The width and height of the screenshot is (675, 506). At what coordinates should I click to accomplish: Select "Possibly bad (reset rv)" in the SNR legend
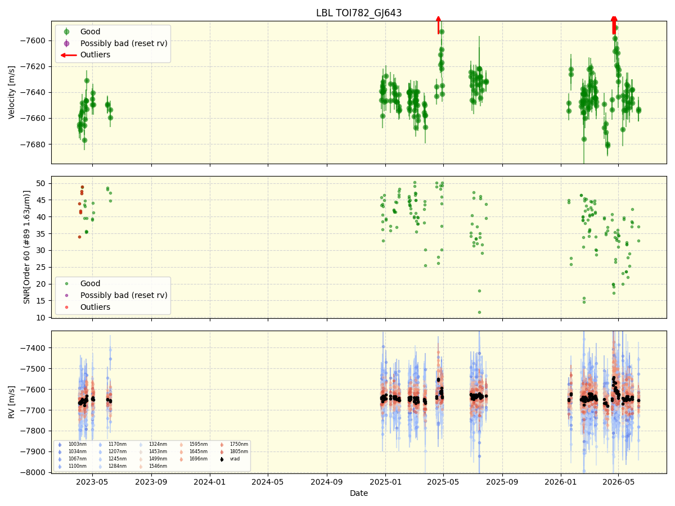click(x=124, y=295)
